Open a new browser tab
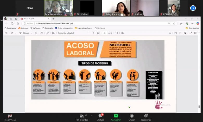Image resolution: width=203 pixels, height=122 pixels. point(54,19)
